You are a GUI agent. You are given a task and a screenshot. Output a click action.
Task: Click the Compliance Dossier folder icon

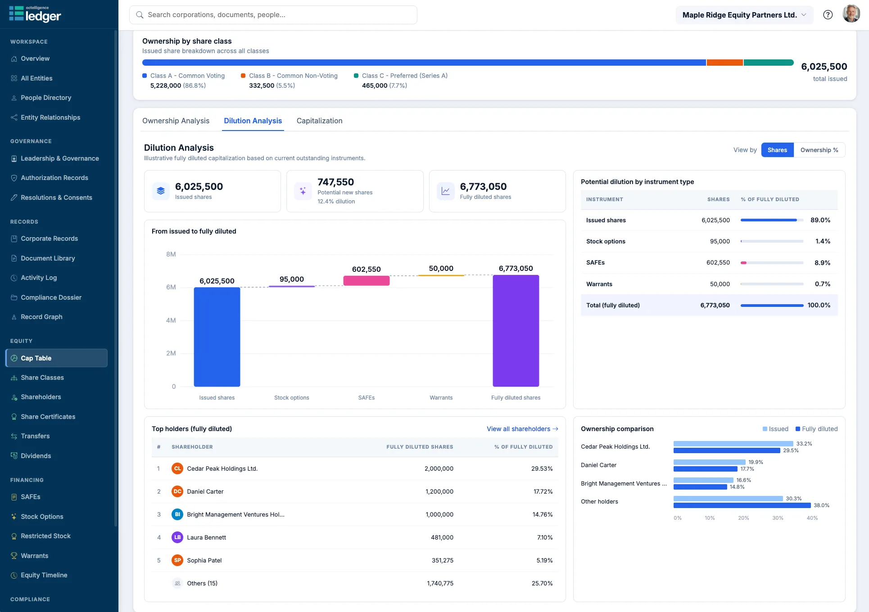coord(14,297)
